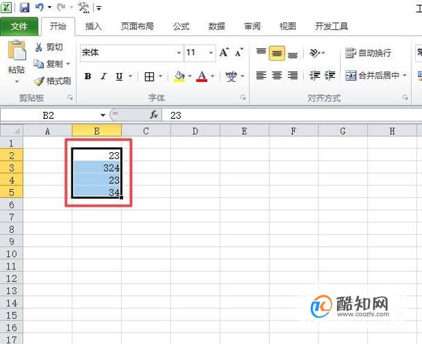This screenshot has height=344, width=422.
Task: Open the Paste options arrow under 粘贴
Action: pyautogui.click(x=17, y=81)
